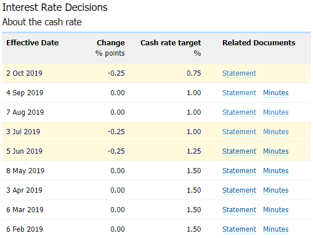Open the Statement link for 2 Oct 2019
Image resolution: width=313 pixels, height=238 pixels.
pyautogui.click(x=239, y=73)
